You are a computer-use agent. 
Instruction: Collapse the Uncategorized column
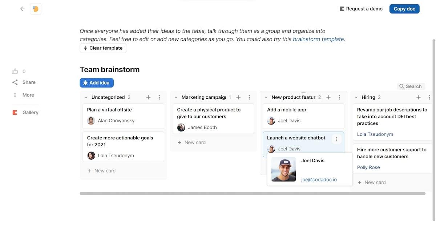[x=86, y=97]
